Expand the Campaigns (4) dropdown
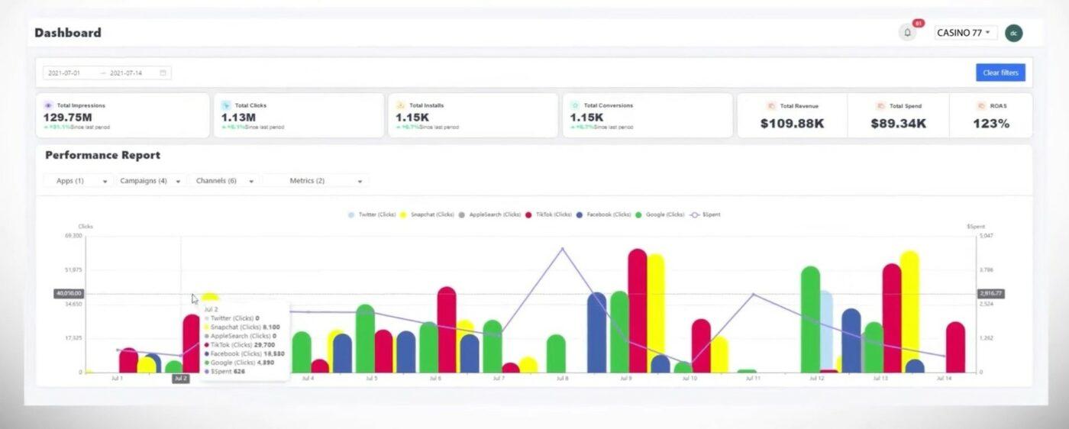1069x429 pixels. 151,181
